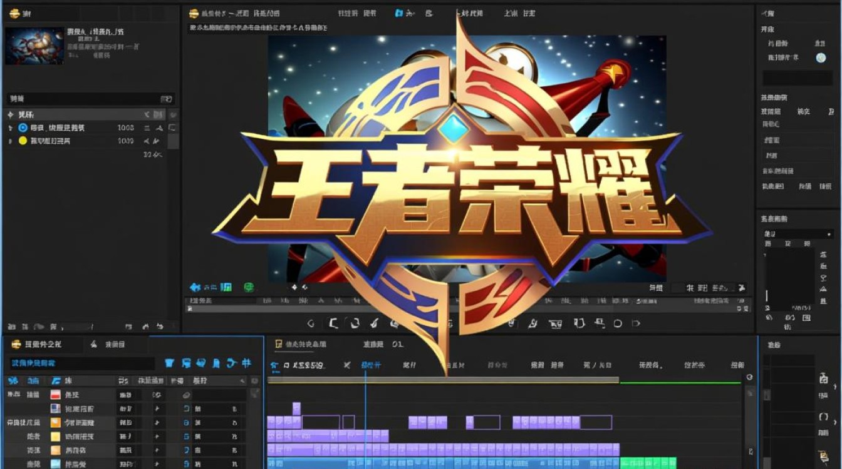842x469 pixels.
Task: Select the value 1009 in the effects list
Action: tap(126, 141)
